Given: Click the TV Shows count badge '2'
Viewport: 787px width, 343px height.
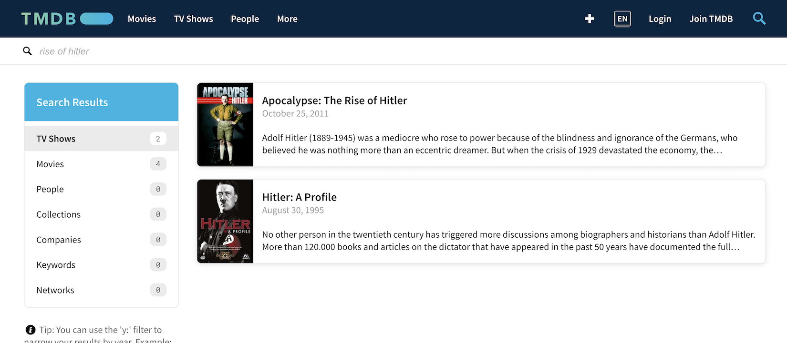Looking at the screenshot, I should (158, 139).
